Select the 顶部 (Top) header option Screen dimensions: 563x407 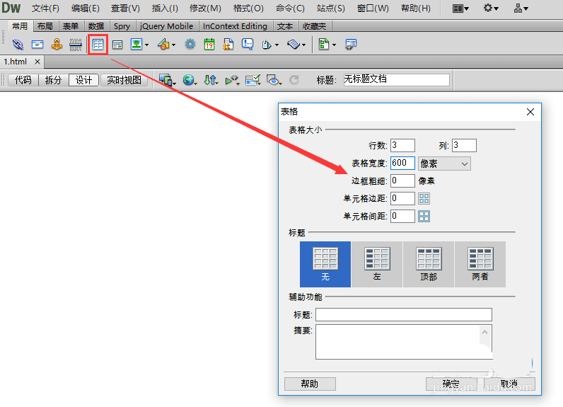429,264
